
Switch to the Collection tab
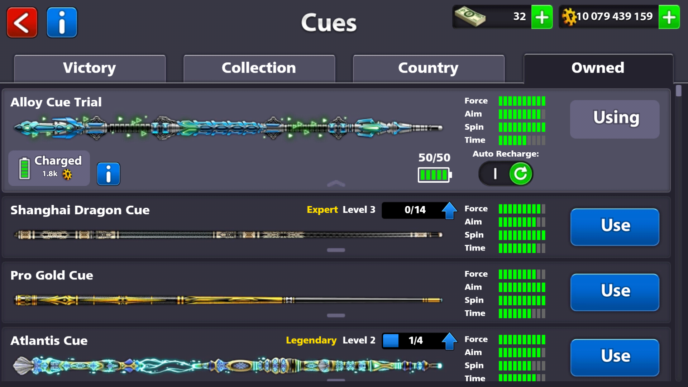[x=259, y=68]
